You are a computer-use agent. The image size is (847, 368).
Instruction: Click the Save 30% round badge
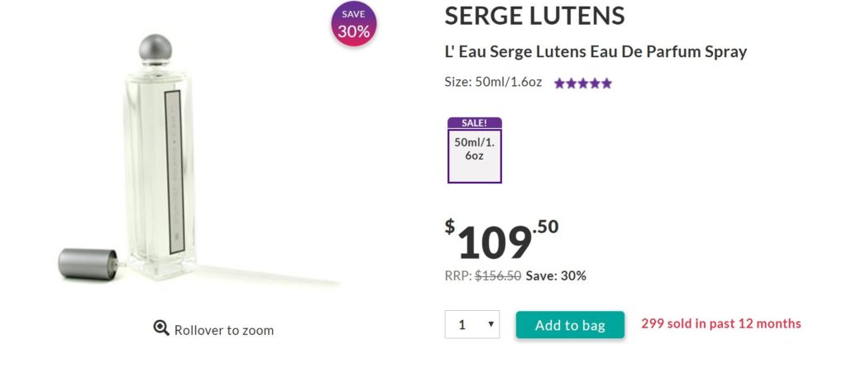point(353,24)
